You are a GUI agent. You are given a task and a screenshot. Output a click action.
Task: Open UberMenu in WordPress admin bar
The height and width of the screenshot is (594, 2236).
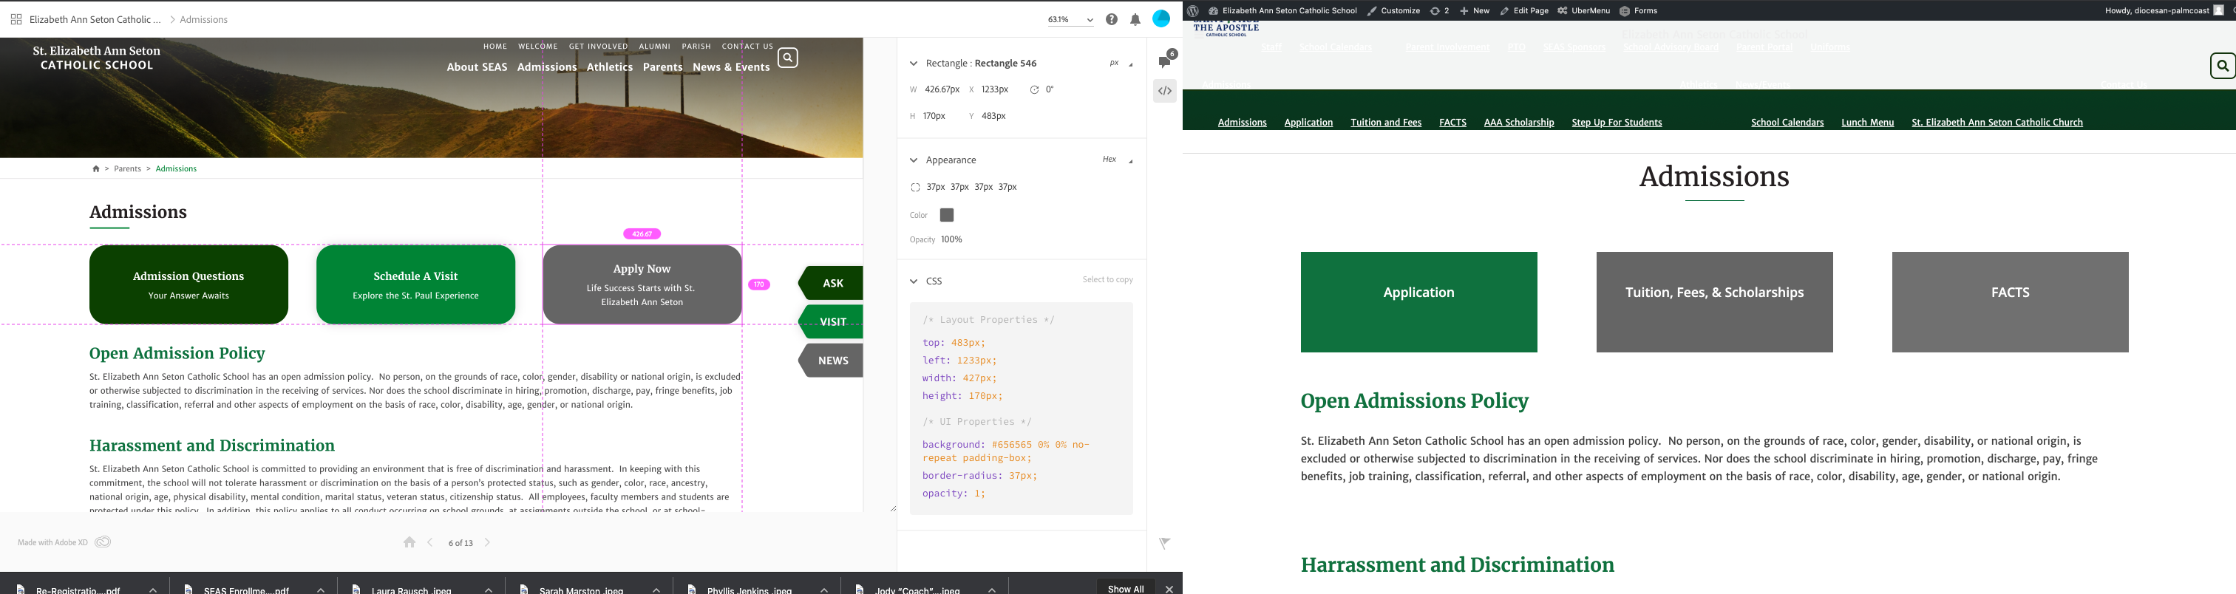pyautogui.click(x=1584, y=10)
